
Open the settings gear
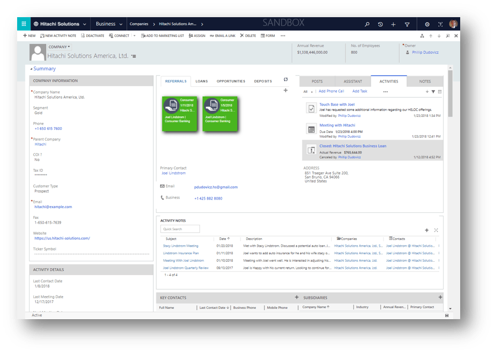click(x=427, y=24)
